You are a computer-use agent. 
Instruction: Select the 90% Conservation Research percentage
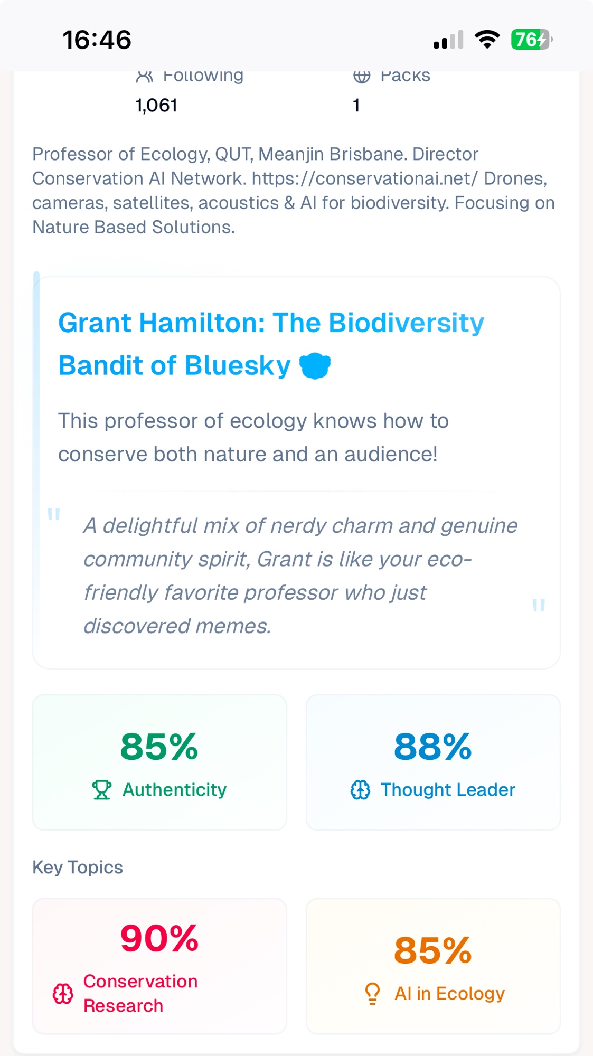[159, 938]
